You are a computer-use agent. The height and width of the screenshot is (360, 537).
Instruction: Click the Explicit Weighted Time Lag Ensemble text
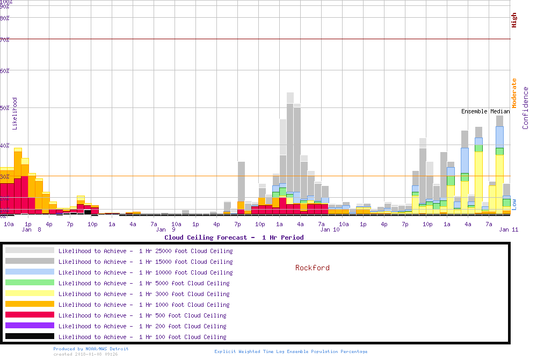[291, 351]
